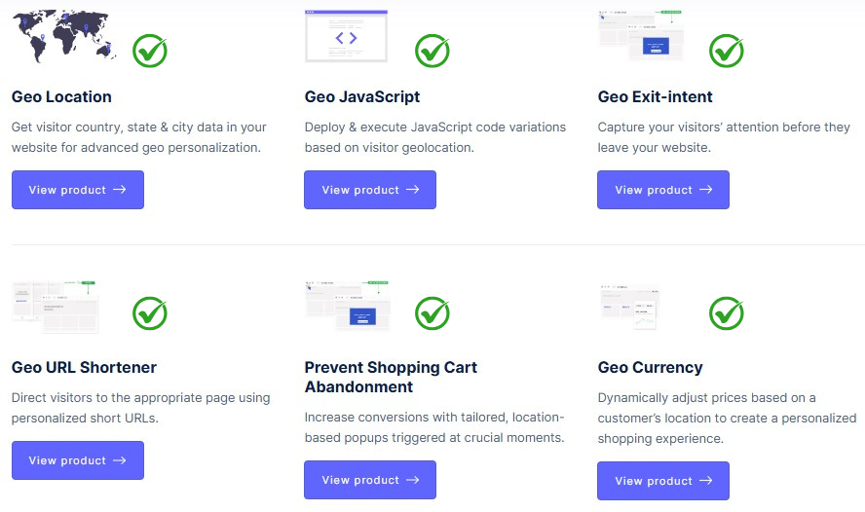Click green checkmark next to Geo Exit-intent image
This screenshot has height=512, width=865.
726,51
